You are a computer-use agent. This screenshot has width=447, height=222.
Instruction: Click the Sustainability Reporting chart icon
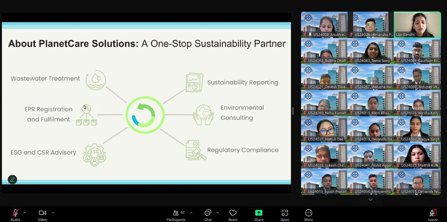point(195,82)
